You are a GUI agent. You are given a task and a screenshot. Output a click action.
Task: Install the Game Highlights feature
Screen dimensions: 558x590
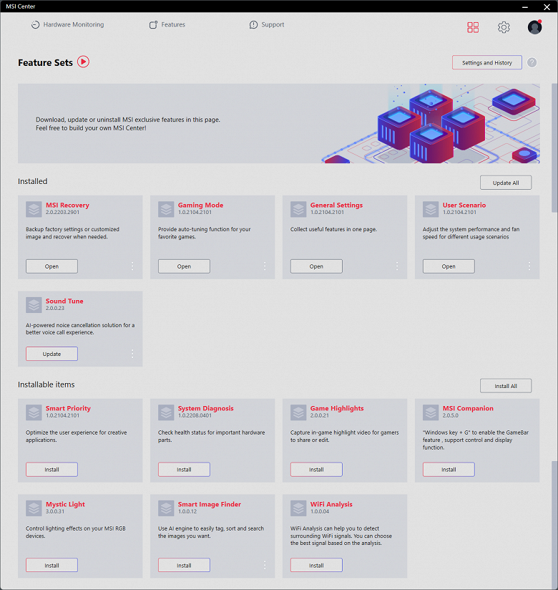click(316, 469)
